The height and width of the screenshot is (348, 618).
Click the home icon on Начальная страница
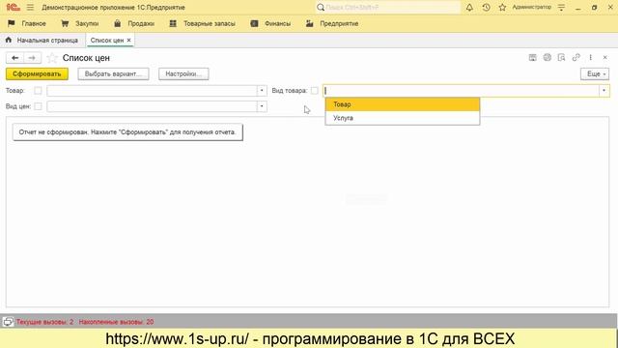coord(9,40)
